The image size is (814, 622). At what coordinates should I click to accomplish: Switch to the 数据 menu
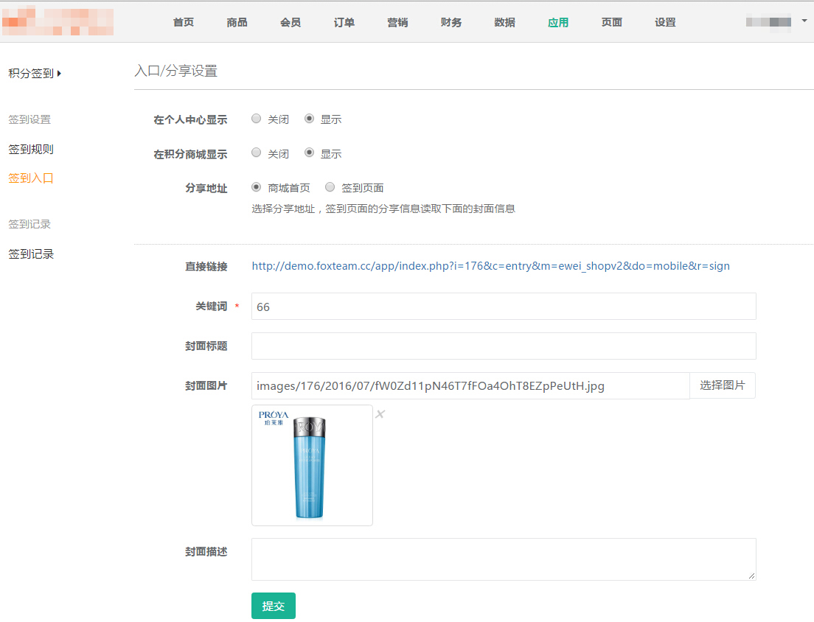[x=505, y=22]
